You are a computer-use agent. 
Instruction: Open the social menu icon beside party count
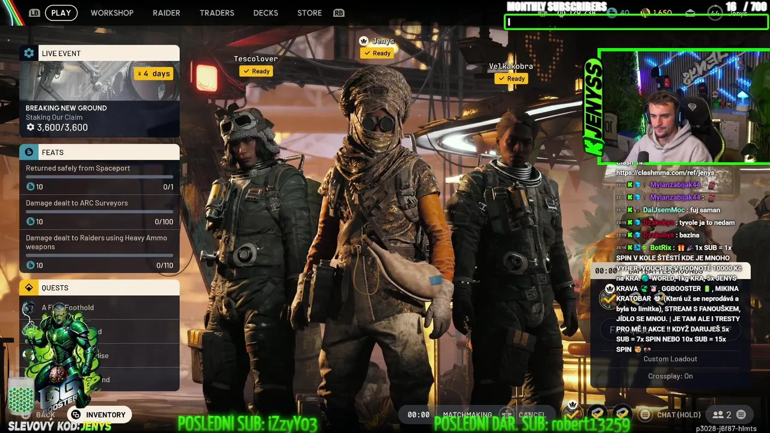point(741,414)
